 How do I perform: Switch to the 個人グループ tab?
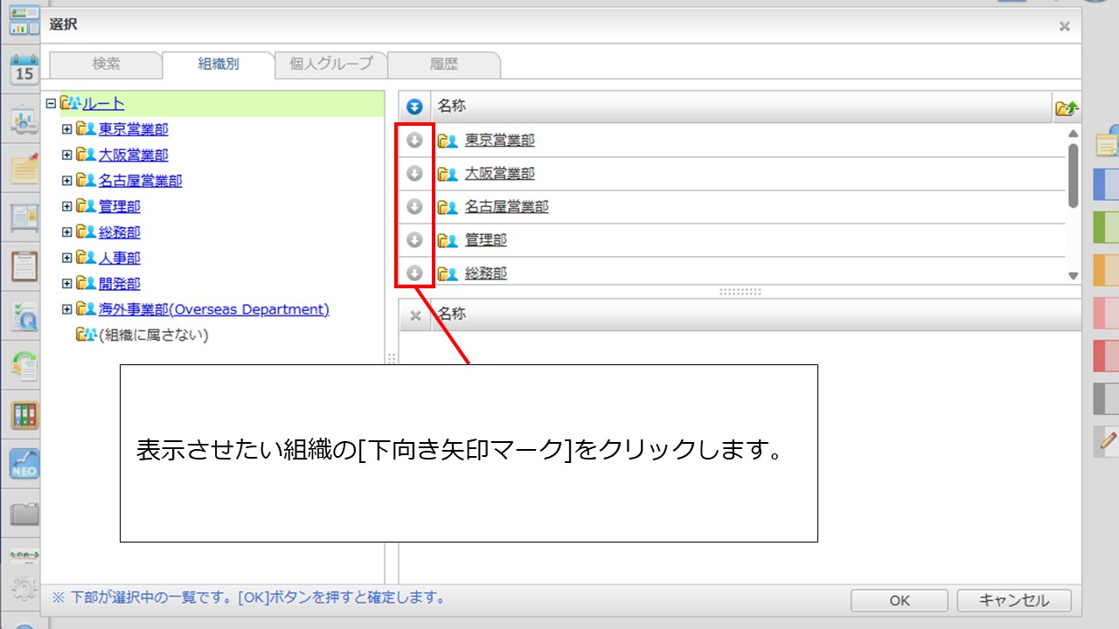(x=330, y=64)
